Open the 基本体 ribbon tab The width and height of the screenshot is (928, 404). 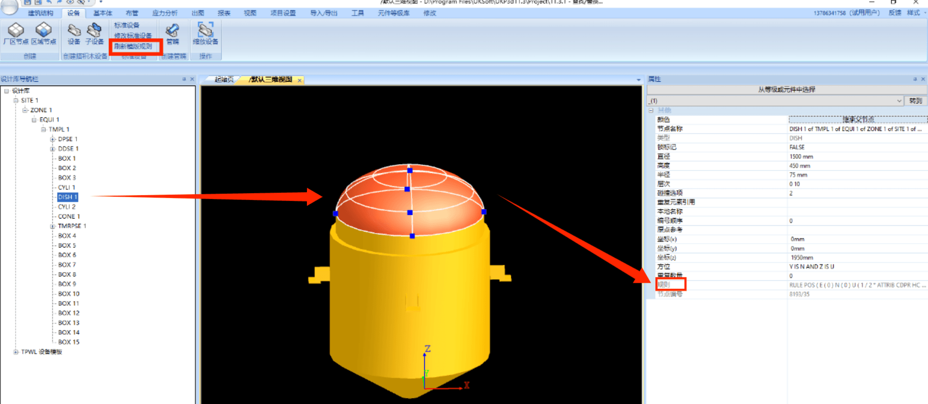pos(103,13)
